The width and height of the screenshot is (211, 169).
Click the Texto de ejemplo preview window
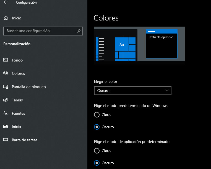click(161, 44)
